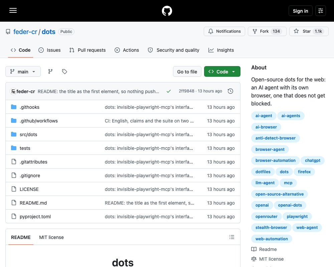The image size is (334, 267).
Task: Click the LICENSE file icon
Action: (14, 189)
